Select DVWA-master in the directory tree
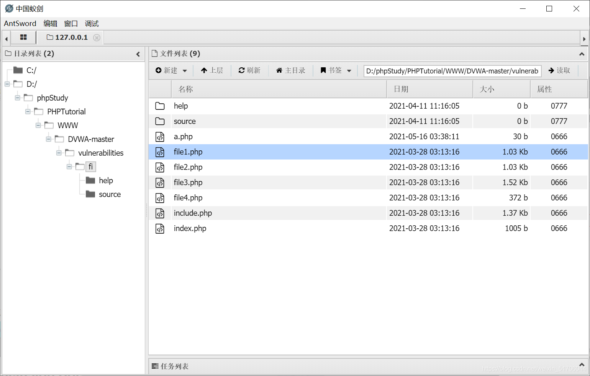590x376 pixels. click(x=91, y=139)
